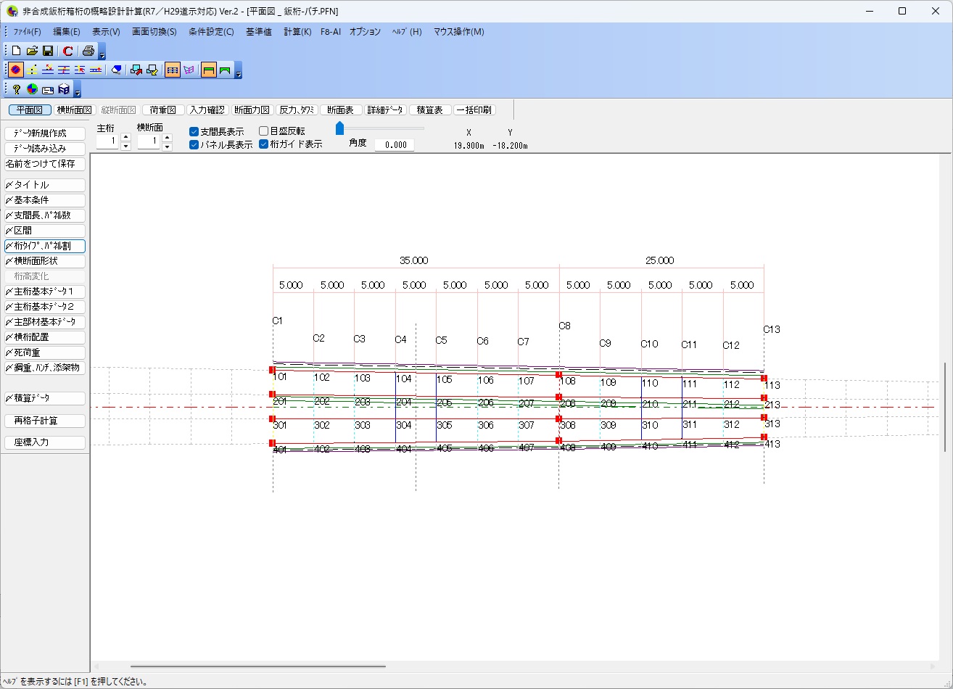This screenshot has width=953, height=689.
Task: Click the colored pie circle icon
Action: click(x=32, y=89)
